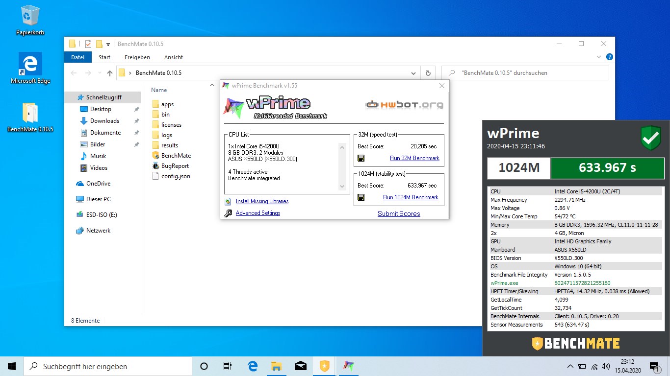Open Cortana circle on taskbar
Screen dimensions: 670x376
204,366
